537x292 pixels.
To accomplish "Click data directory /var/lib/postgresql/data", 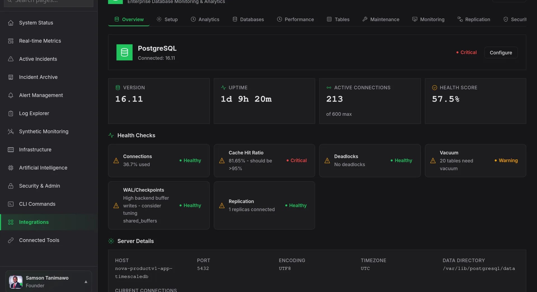I will pos(479,269).
